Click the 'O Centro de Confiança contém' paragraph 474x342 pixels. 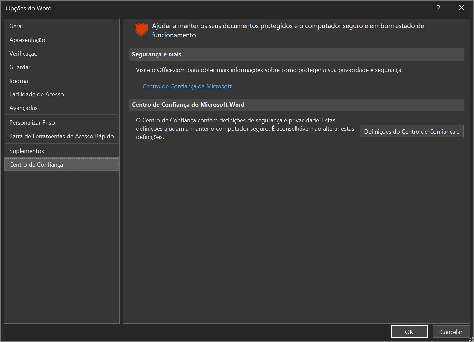click(245, 129)
